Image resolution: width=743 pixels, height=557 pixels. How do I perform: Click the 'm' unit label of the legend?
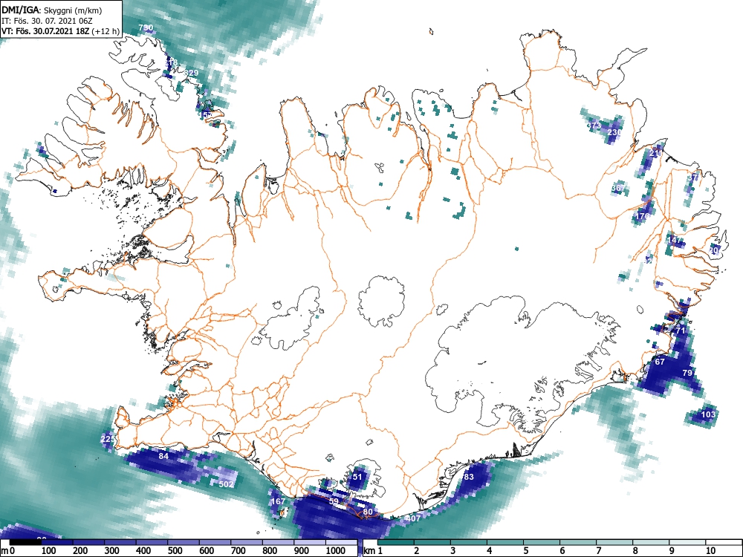[4, 551]
